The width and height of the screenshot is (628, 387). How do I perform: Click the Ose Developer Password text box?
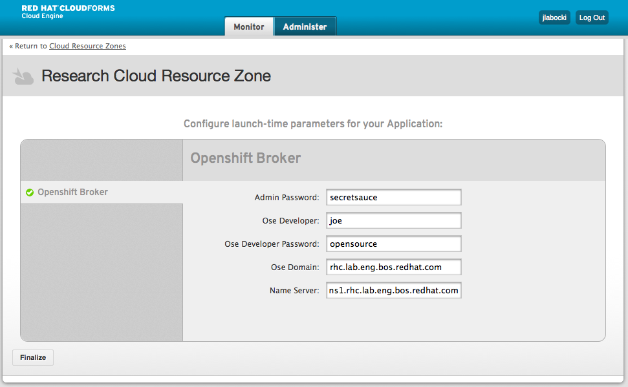coord(393,244)
